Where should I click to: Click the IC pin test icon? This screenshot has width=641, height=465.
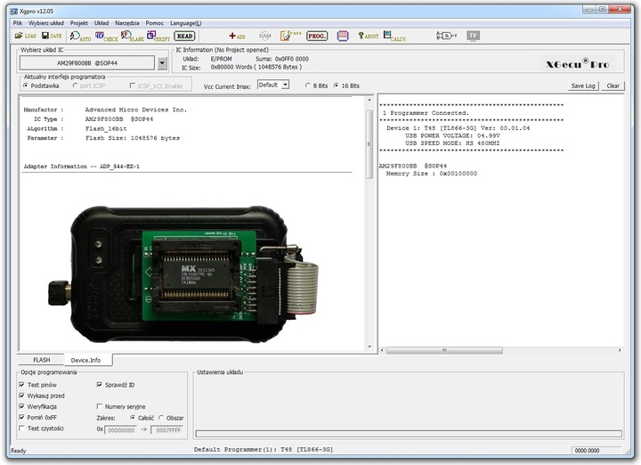tap(343, 36)
